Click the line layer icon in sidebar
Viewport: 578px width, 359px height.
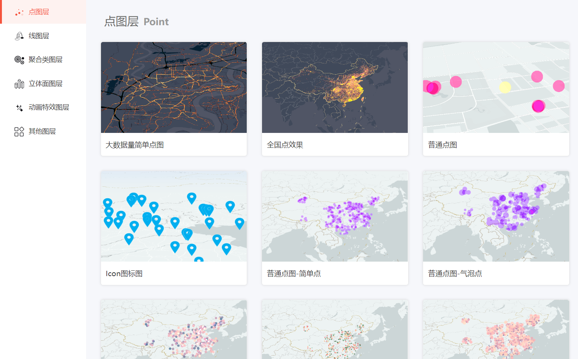tap(19, 36)
